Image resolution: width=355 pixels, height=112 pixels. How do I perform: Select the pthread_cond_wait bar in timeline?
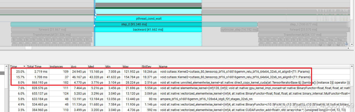click(148, 19)
